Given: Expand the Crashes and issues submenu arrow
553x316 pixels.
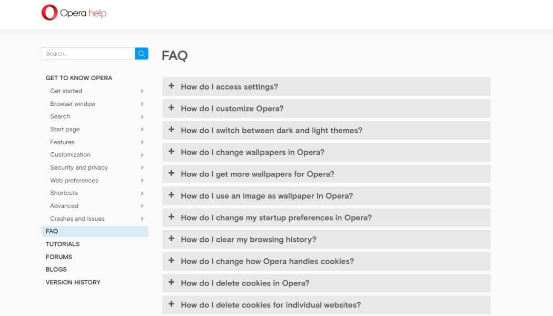Looking at the screenshot, I should 142,219.
